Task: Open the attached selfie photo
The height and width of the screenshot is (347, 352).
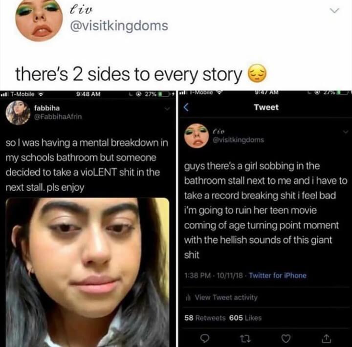Action: (x=88, y=272)
